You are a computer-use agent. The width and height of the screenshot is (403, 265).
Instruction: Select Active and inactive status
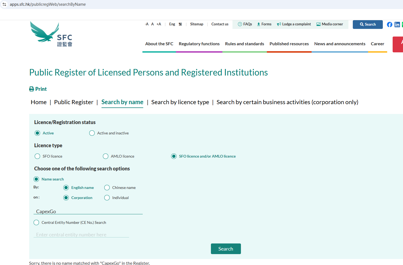click(x=92, y=133)
